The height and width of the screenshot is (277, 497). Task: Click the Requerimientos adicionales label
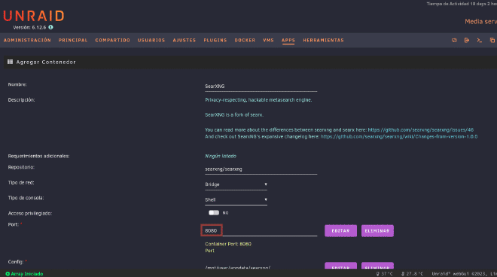(38, 156)
